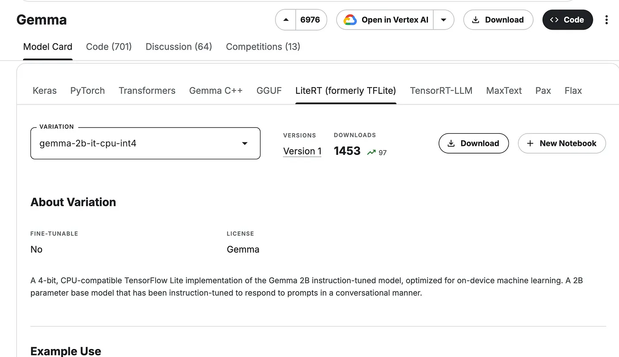Expand the gemma-2b-it-cpu-int4 variation dropdown
Viewport: 619px width, 357px height.
(244, 143)
